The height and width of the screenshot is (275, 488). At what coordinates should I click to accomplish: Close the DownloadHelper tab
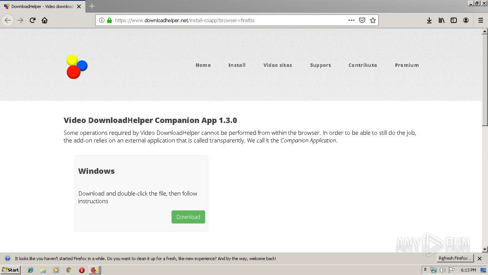[x=79, y=6]
